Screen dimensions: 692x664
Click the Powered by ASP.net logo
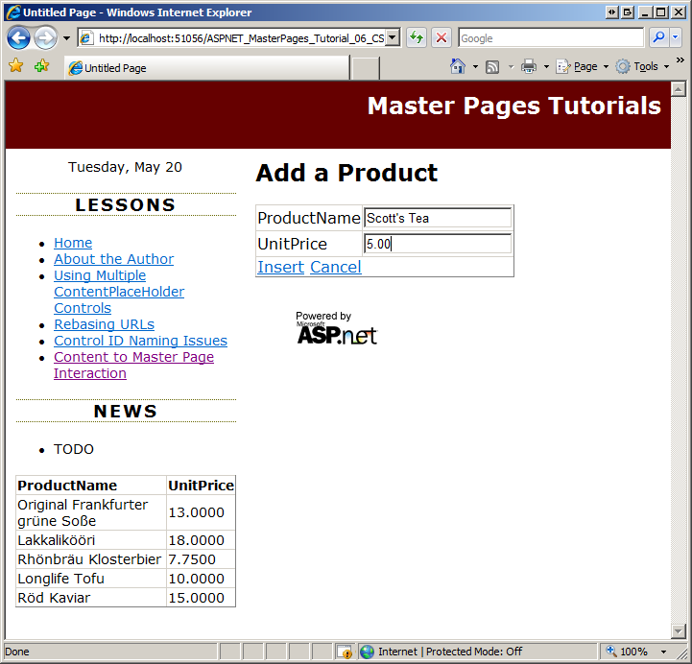click(336, 328)
